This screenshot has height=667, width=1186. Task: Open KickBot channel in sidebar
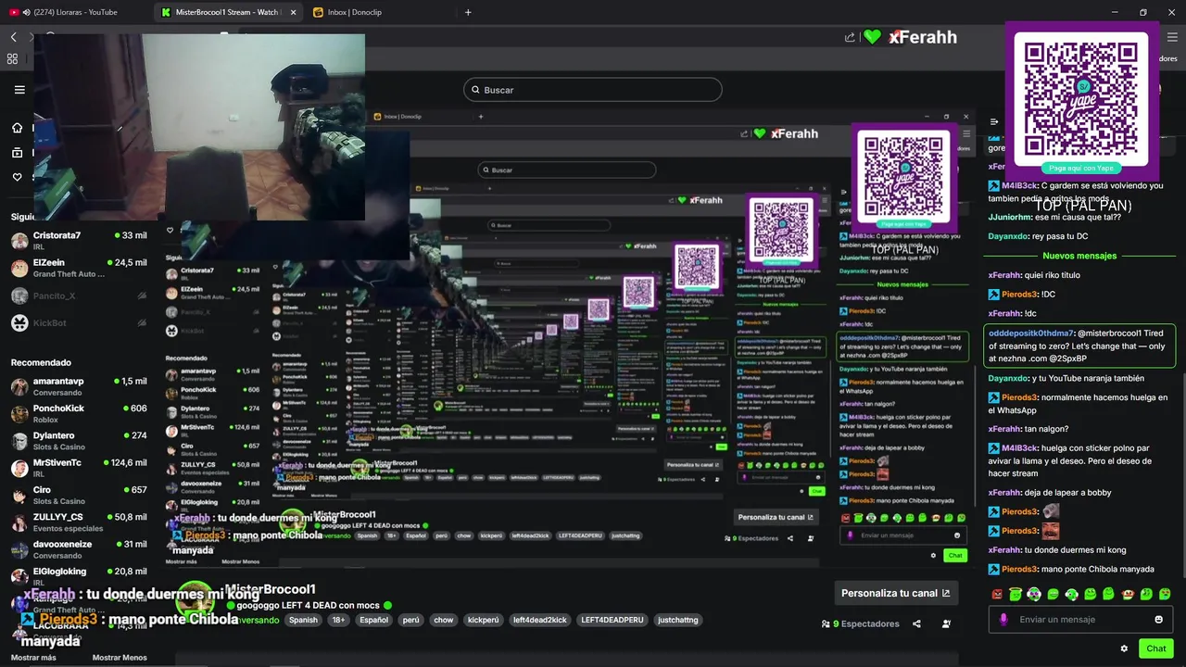point(79,322)
